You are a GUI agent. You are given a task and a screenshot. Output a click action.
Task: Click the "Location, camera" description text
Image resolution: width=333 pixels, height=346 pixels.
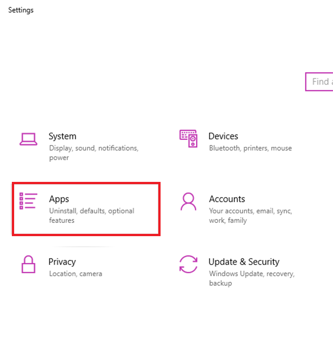point(75,274)
